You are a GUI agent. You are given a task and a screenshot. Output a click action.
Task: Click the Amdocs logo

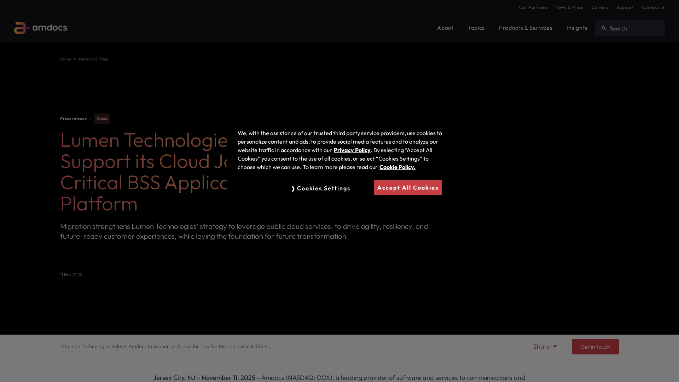[41, 28]
